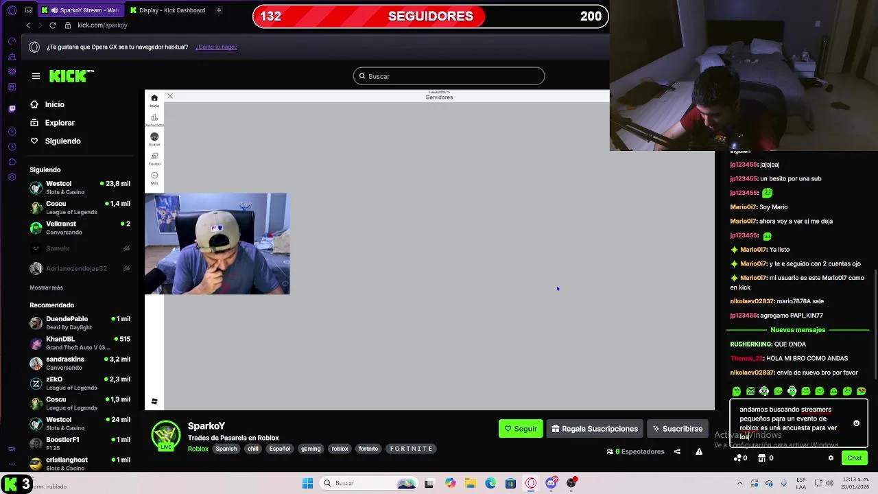Click the kick.com/sparkoy address bar
The width and height of the screenshot is (878, 494).
pyautogui.click(x=102, y=25)
